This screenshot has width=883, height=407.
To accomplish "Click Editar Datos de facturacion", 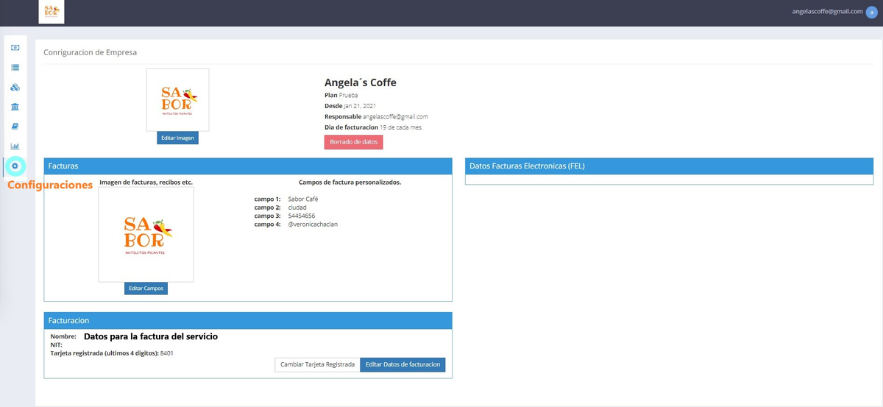I will click(403, 364).
